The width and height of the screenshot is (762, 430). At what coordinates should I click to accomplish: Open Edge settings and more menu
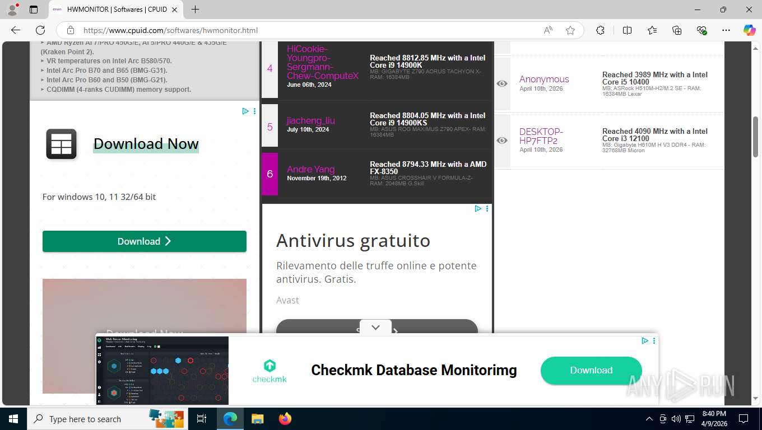click(x=726, y=30)
